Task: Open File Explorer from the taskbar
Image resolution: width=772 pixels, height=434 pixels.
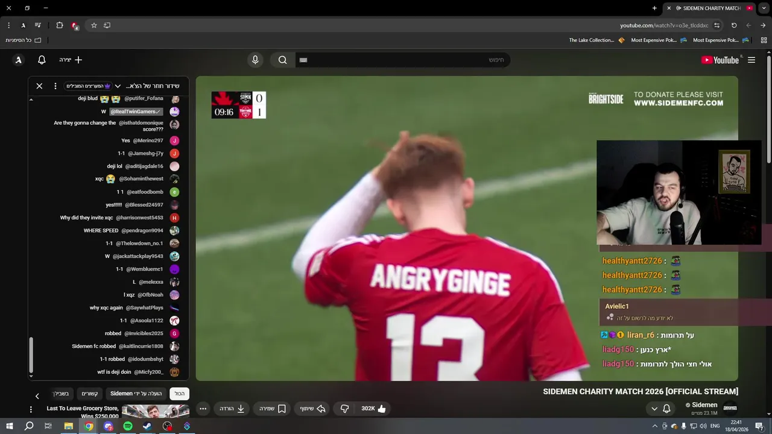Action: coord(69,426)
